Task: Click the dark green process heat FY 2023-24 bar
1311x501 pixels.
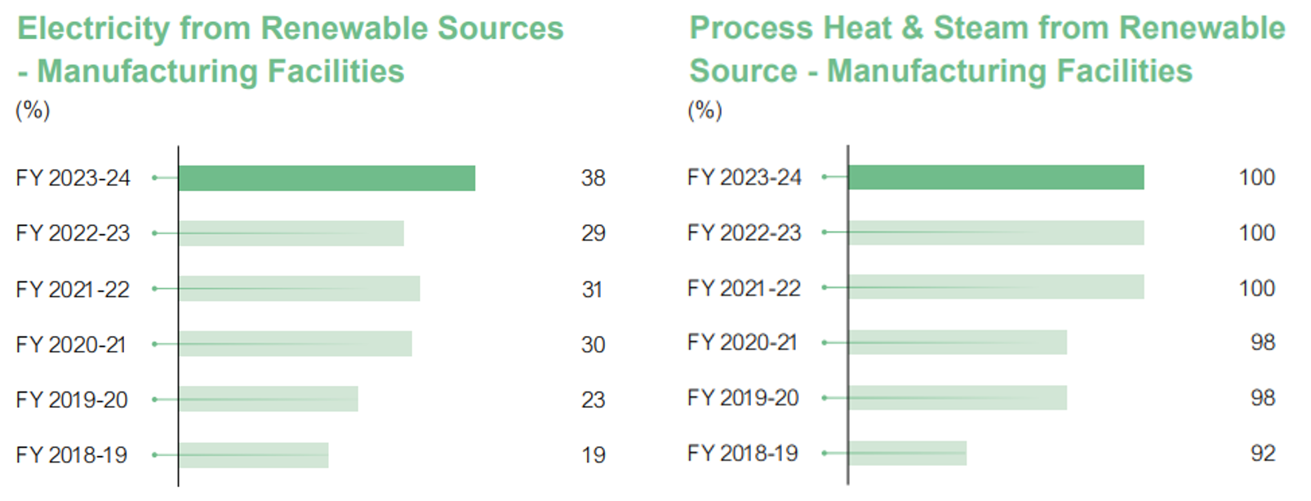Action: (996, 177)
